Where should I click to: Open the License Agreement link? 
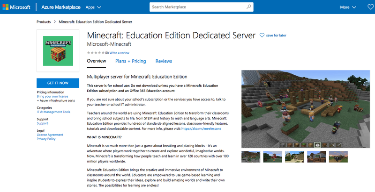click(x=50, y=135)
